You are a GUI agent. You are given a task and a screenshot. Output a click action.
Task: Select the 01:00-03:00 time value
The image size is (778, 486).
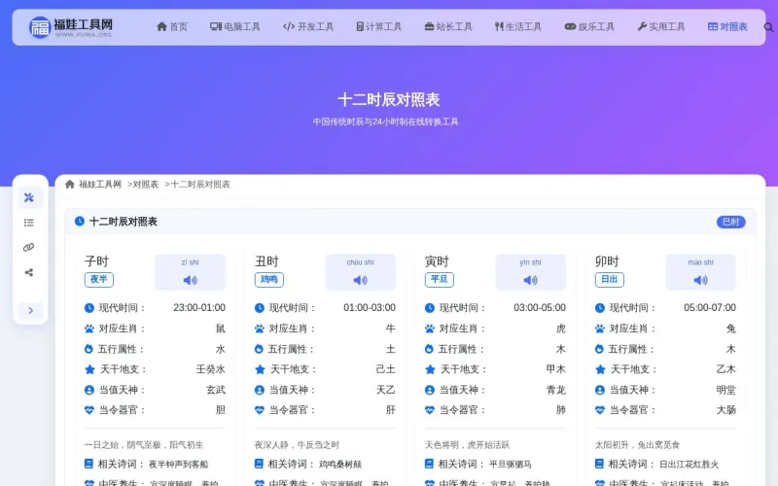coord(370,308)
